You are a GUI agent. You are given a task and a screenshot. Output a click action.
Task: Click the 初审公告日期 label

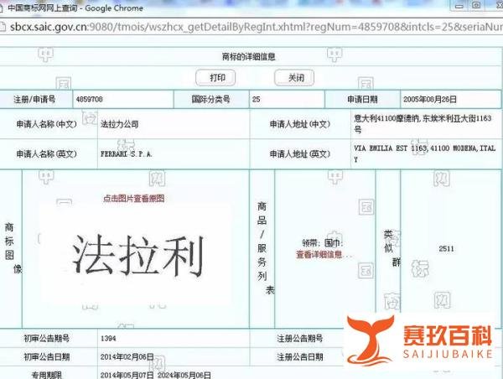[x=46, y=357]
